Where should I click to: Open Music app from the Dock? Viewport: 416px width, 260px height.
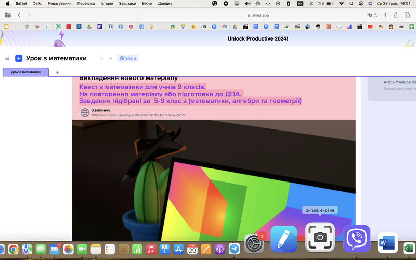pyautogui.click(x=151, y=249)
